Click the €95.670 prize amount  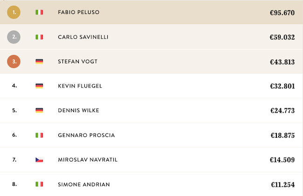point(282,13)
